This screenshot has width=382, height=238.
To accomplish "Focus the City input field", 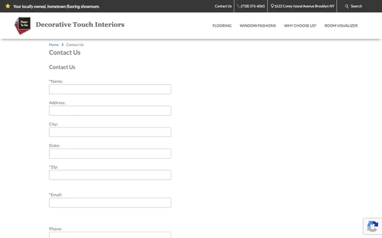I will [x=110, y=132].
